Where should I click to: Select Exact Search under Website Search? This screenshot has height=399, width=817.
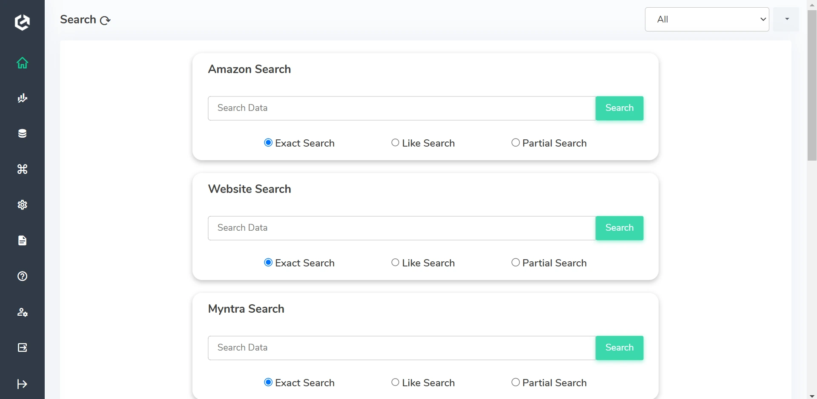coord(268,263)
